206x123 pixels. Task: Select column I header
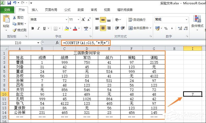[x=193, y=49]
